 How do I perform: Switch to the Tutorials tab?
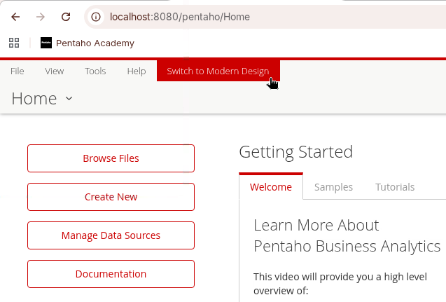[x=395, y=187]
